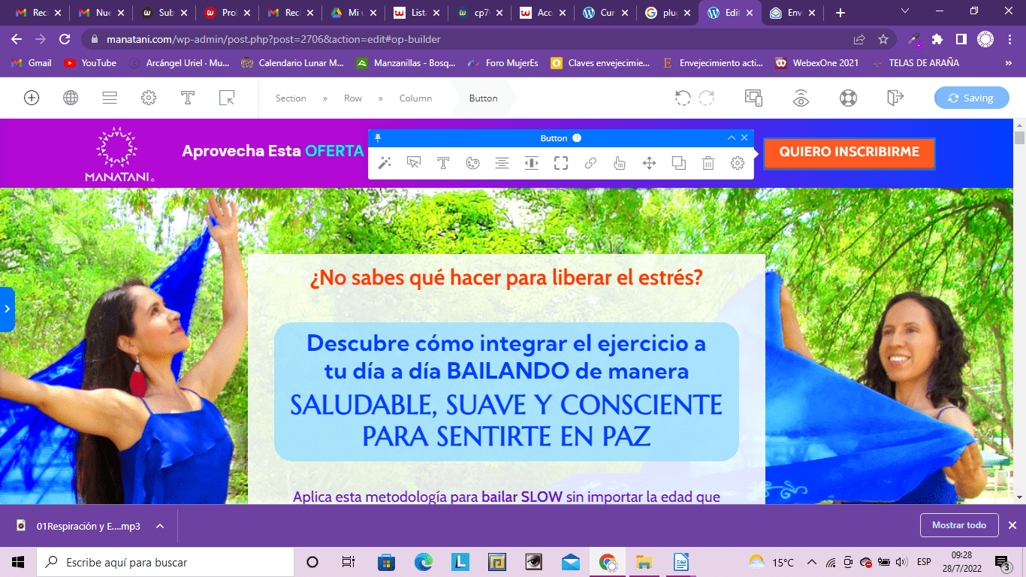Close the Button toolbar panel
The width and height of the screenshot is (1026, 577).
click(x=744, y=137)
